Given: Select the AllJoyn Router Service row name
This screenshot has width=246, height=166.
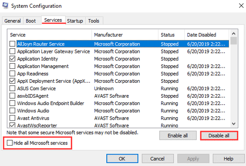Looking at the screenshot, I should [41, 44].
